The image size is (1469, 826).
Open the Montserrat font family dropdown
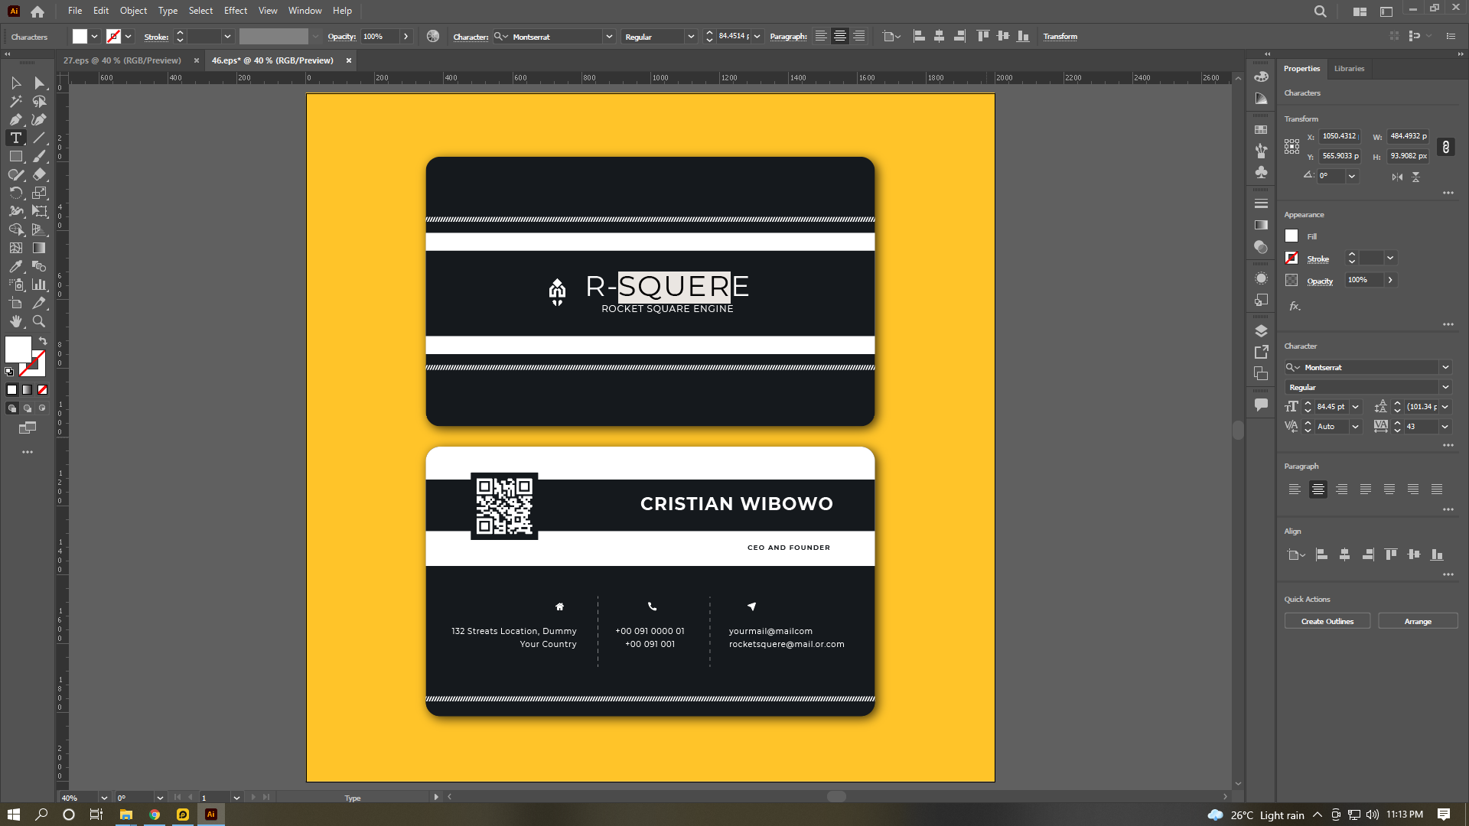[1445, 367]
